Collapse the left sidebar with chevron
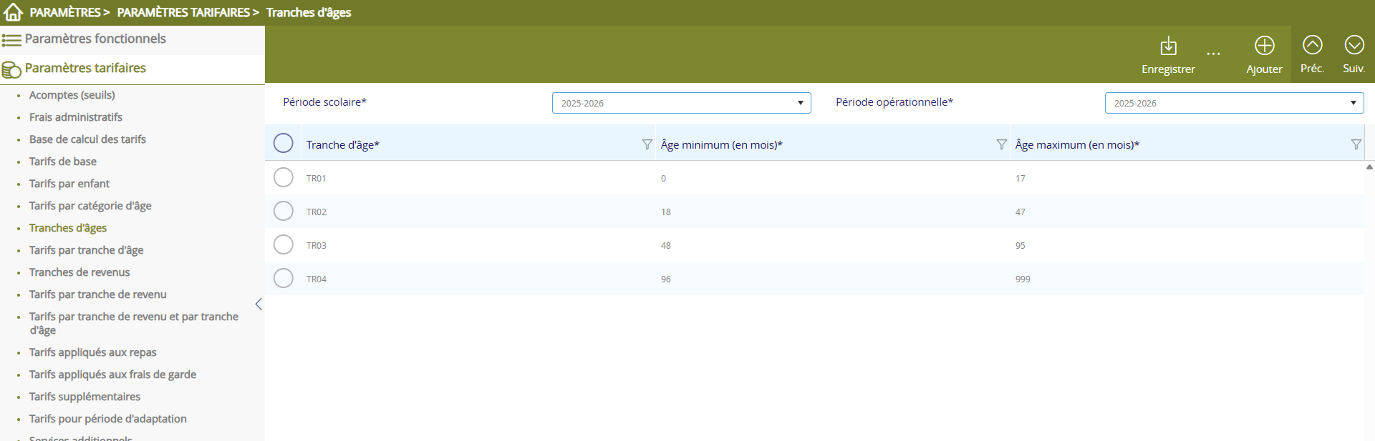The height and width of the screenshot is (441, 1375). pyautogui.click(x=259, y=304)
